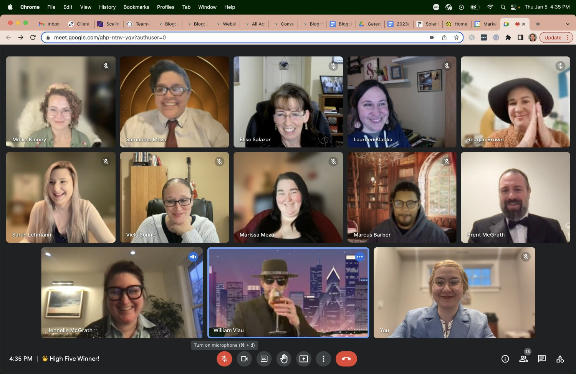576x374 pixels.
Task: Click the muted mic icon on Elise Salazar tile
Action: pos(334,66)
